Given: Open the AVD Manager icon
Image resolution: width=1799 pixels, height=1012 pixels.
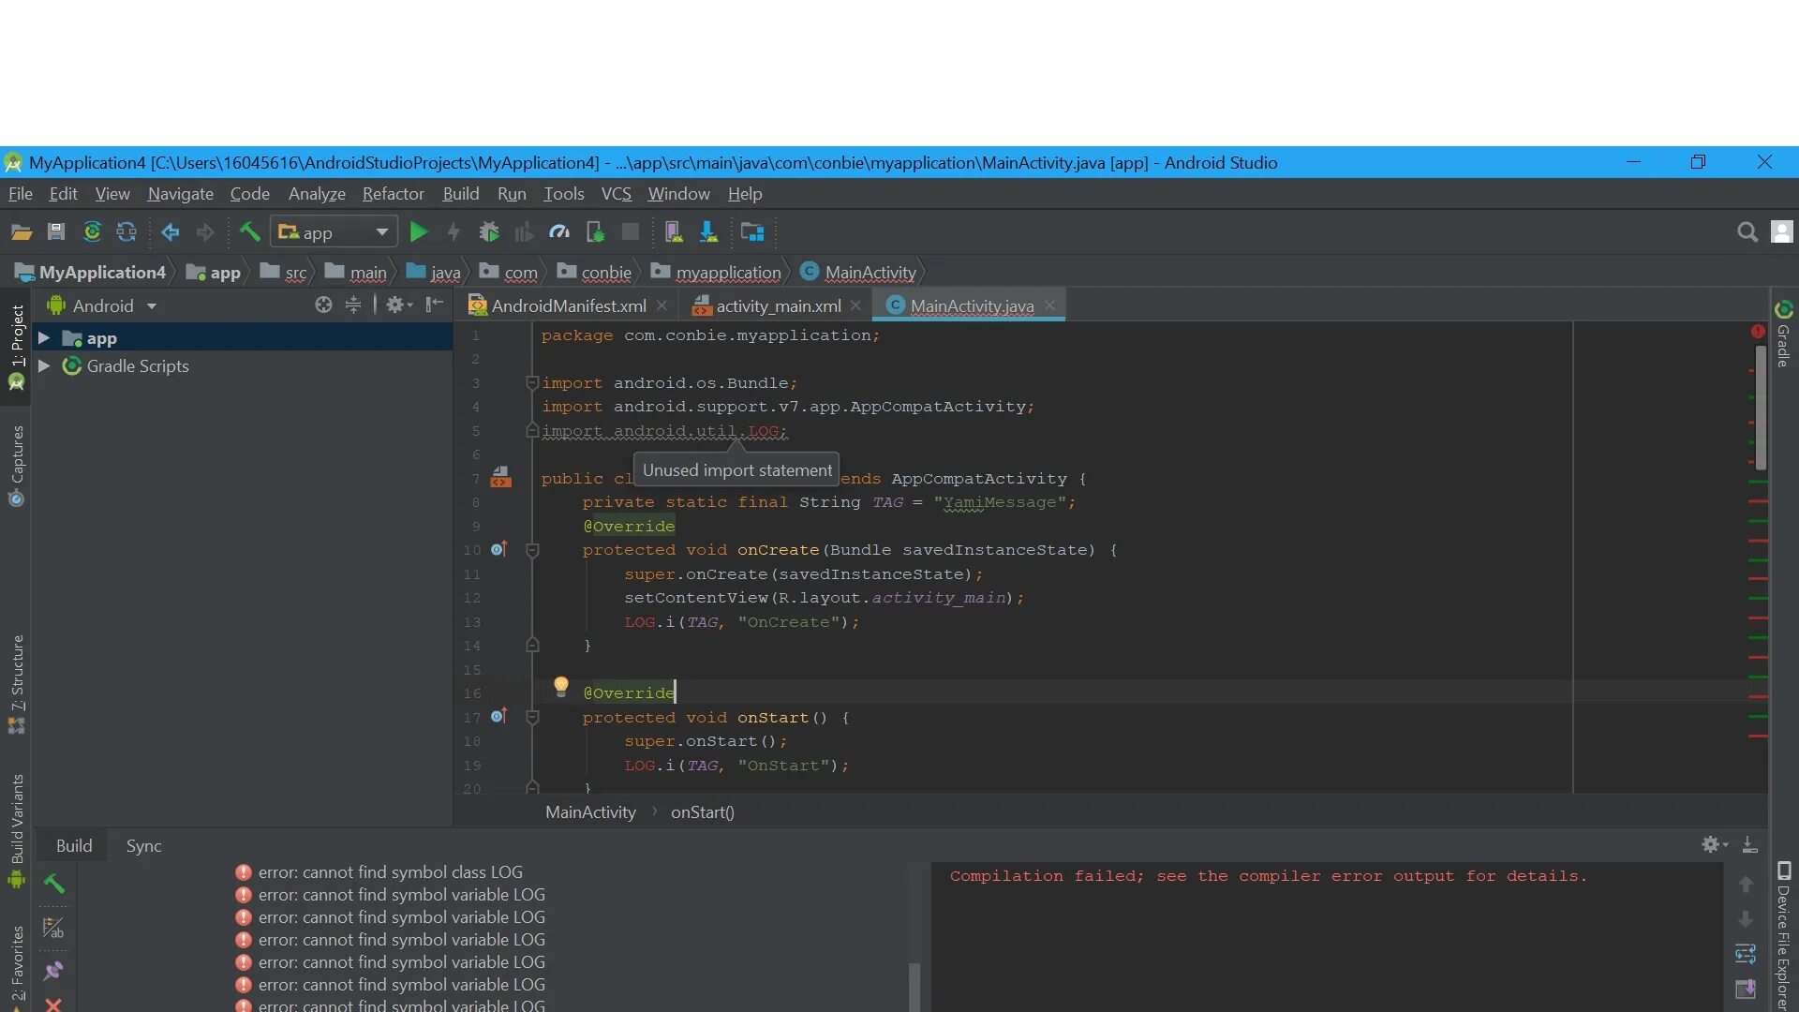Looking at the screenshot, I should pyautogui.click(x=673, y=232).
